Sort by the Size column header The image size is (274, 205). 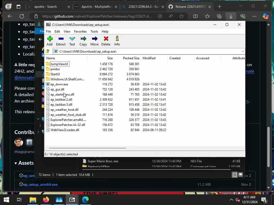(x=101, y=58)
